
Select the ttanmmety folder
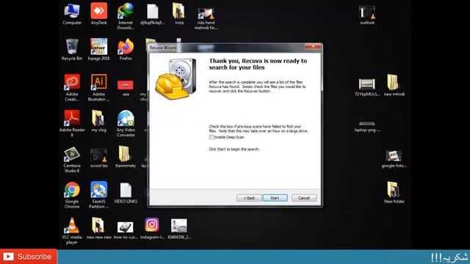126,157
